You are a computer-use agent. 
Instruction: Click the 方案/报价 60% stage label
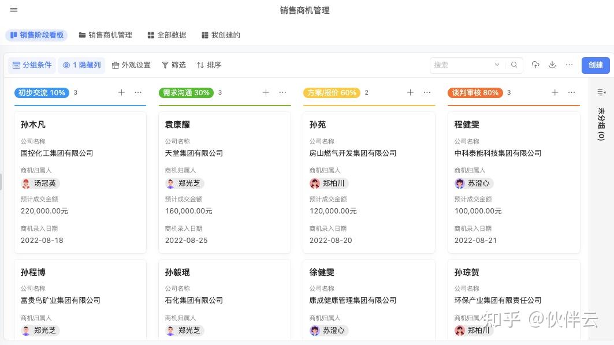(332, 93)
